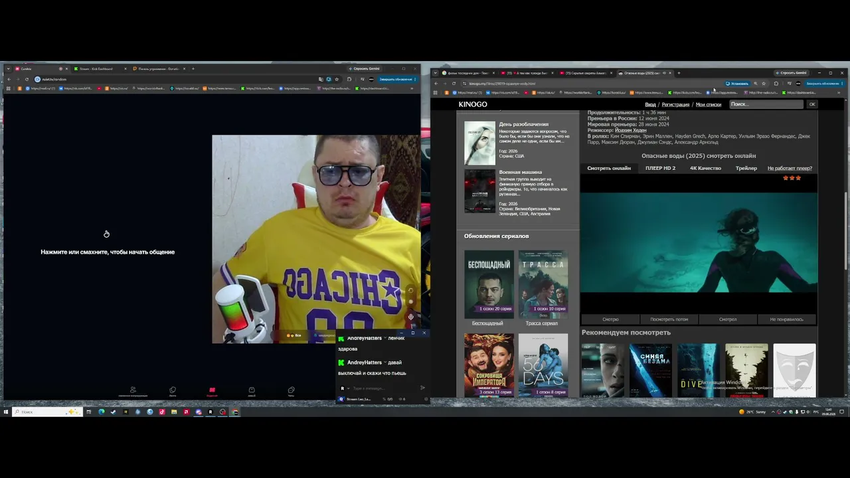Open the people icon in the video chat bottom bar
The height and width of the screenshot is (478, 850).
133,391
